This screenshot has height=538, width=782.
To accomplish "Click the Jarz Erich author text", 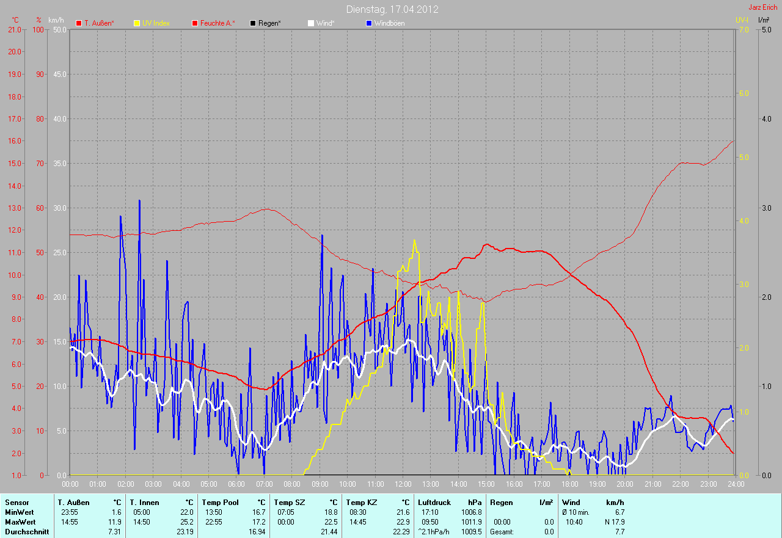I will [762, 8].
